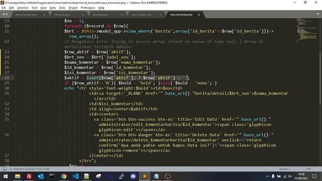Switch to the main-header.php tab
The height and width of the screenshot is (181, 322).
coord(141,15)
